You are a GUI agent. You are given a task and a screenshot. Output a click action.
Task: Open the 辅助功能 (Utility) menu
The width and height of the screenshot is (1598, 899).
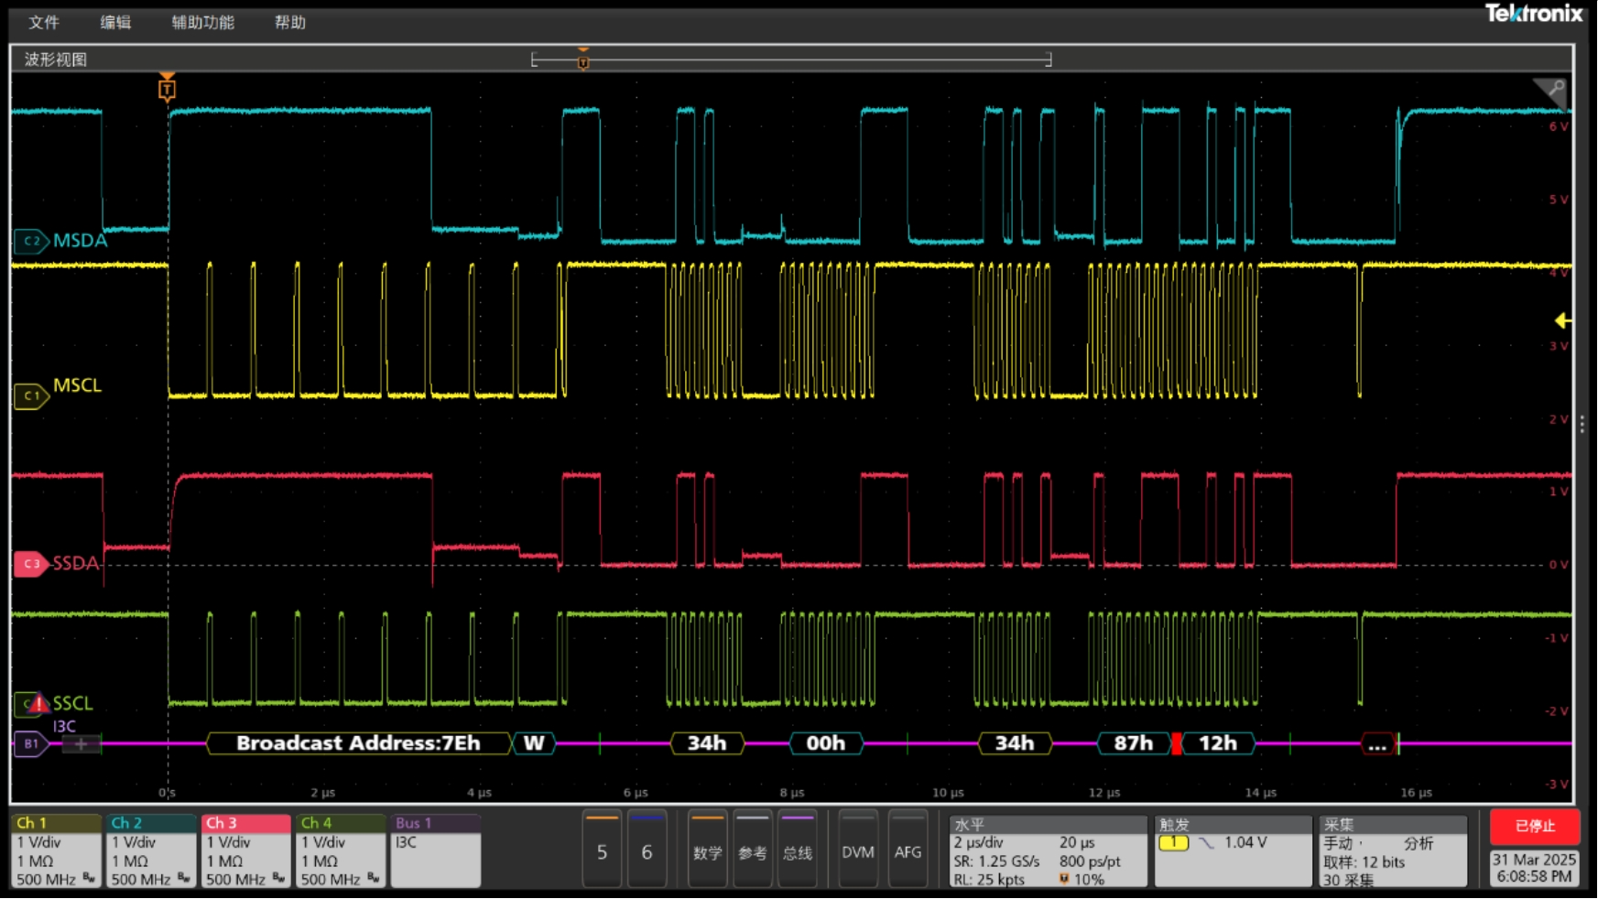tap(202, 22)
